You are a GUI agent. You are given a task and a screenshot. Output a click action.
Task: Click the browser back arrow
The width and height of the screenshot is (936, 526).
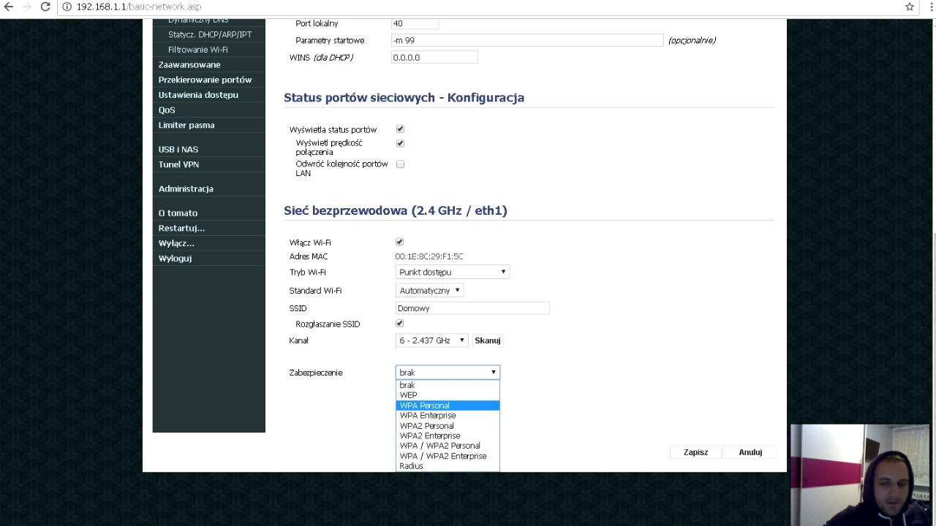tap(8, 7)
